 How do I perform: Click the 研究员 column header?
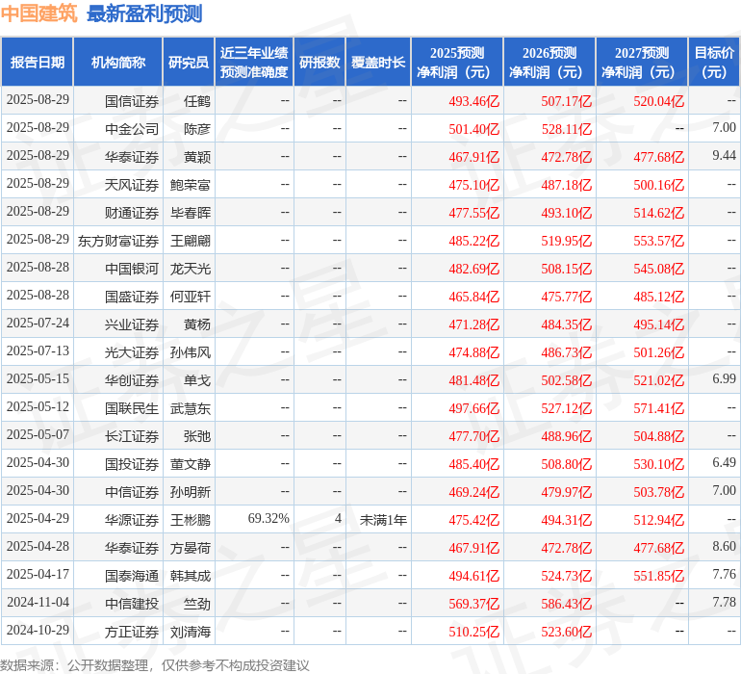coord(189,62)
